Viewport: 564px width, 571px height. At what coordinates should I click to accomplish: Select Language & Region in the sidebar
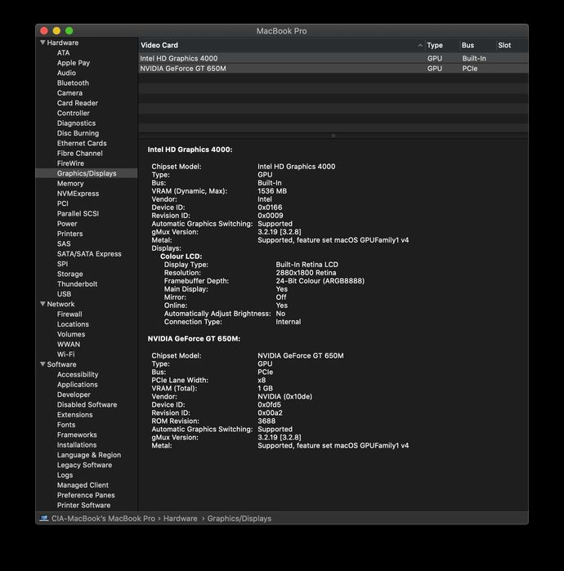[x=89, y=455]
